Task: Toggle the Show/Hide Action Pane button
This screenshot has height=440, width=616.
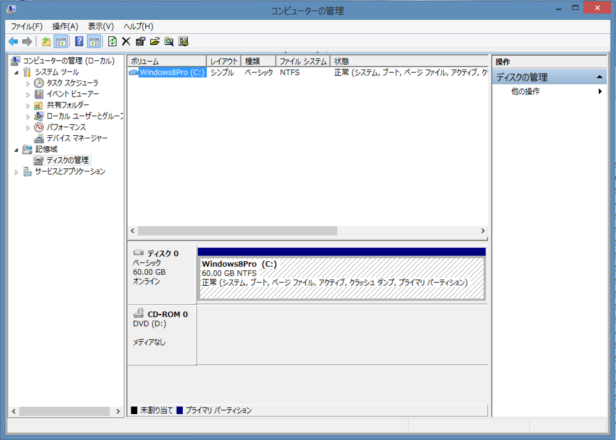Action: [x=94, y=41]
